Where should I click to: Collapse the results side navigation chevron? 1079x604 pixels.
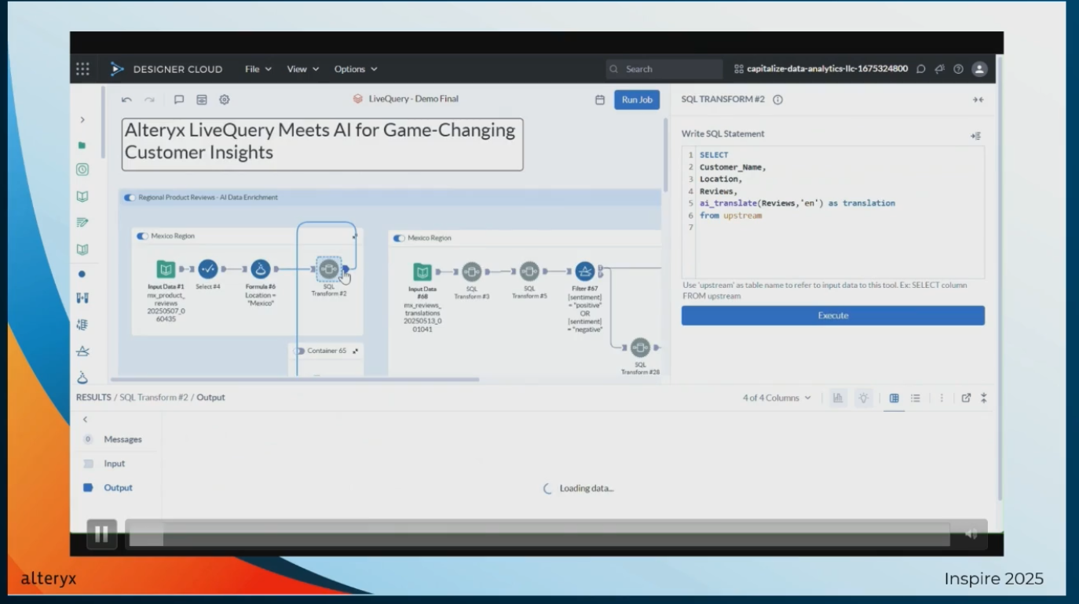coord(86,420)
